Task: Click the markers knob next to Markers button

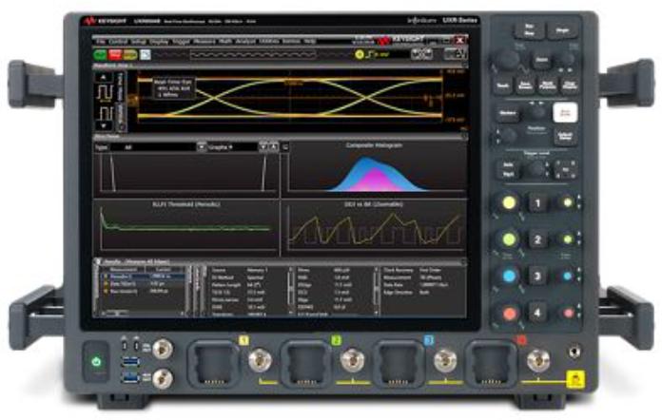Action: click(x=536, y=112)
